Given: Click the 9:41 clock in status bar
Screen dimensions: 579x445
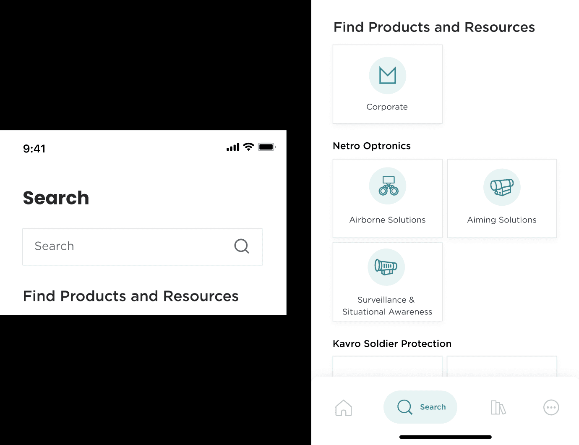Looking at the screenshot, I should [34, 149].
